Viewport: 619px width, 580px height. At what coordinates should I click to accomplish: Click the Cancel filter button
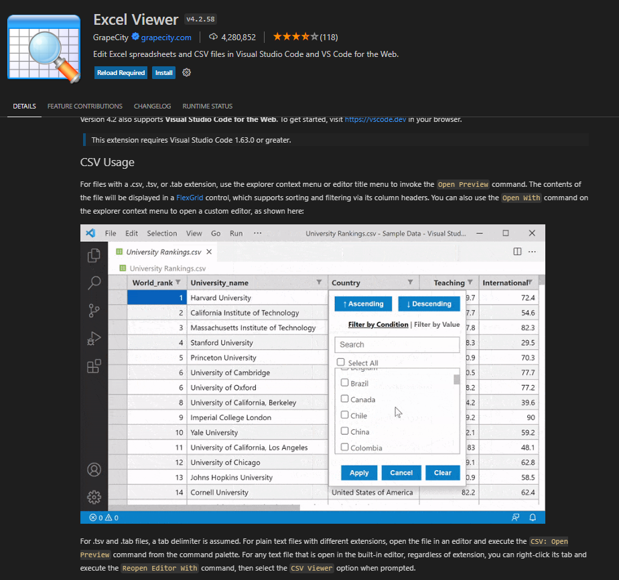[401, 473]
